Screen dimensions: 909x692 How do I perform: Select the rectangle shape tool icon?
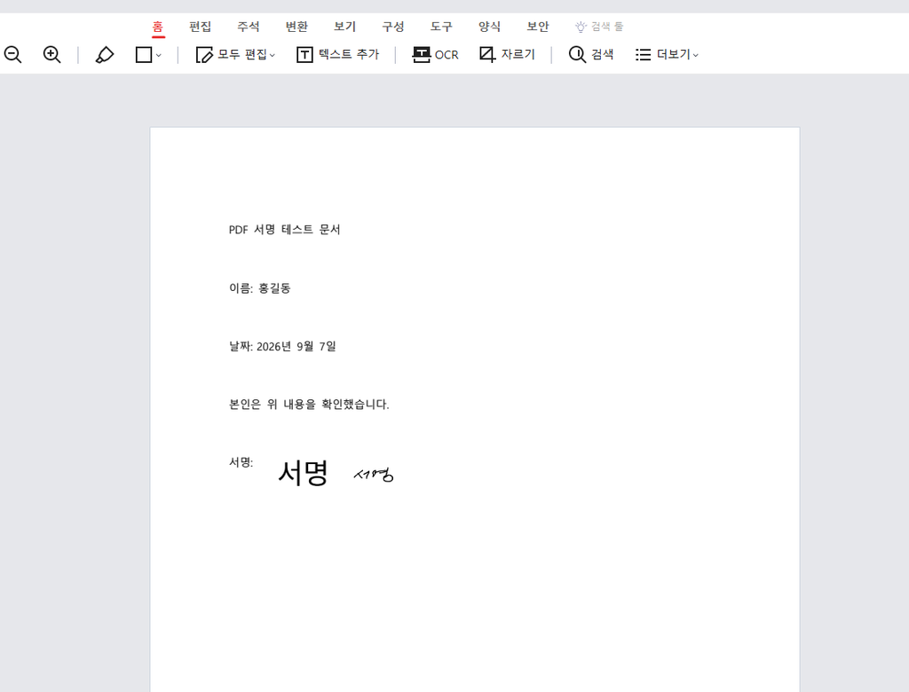144,54
